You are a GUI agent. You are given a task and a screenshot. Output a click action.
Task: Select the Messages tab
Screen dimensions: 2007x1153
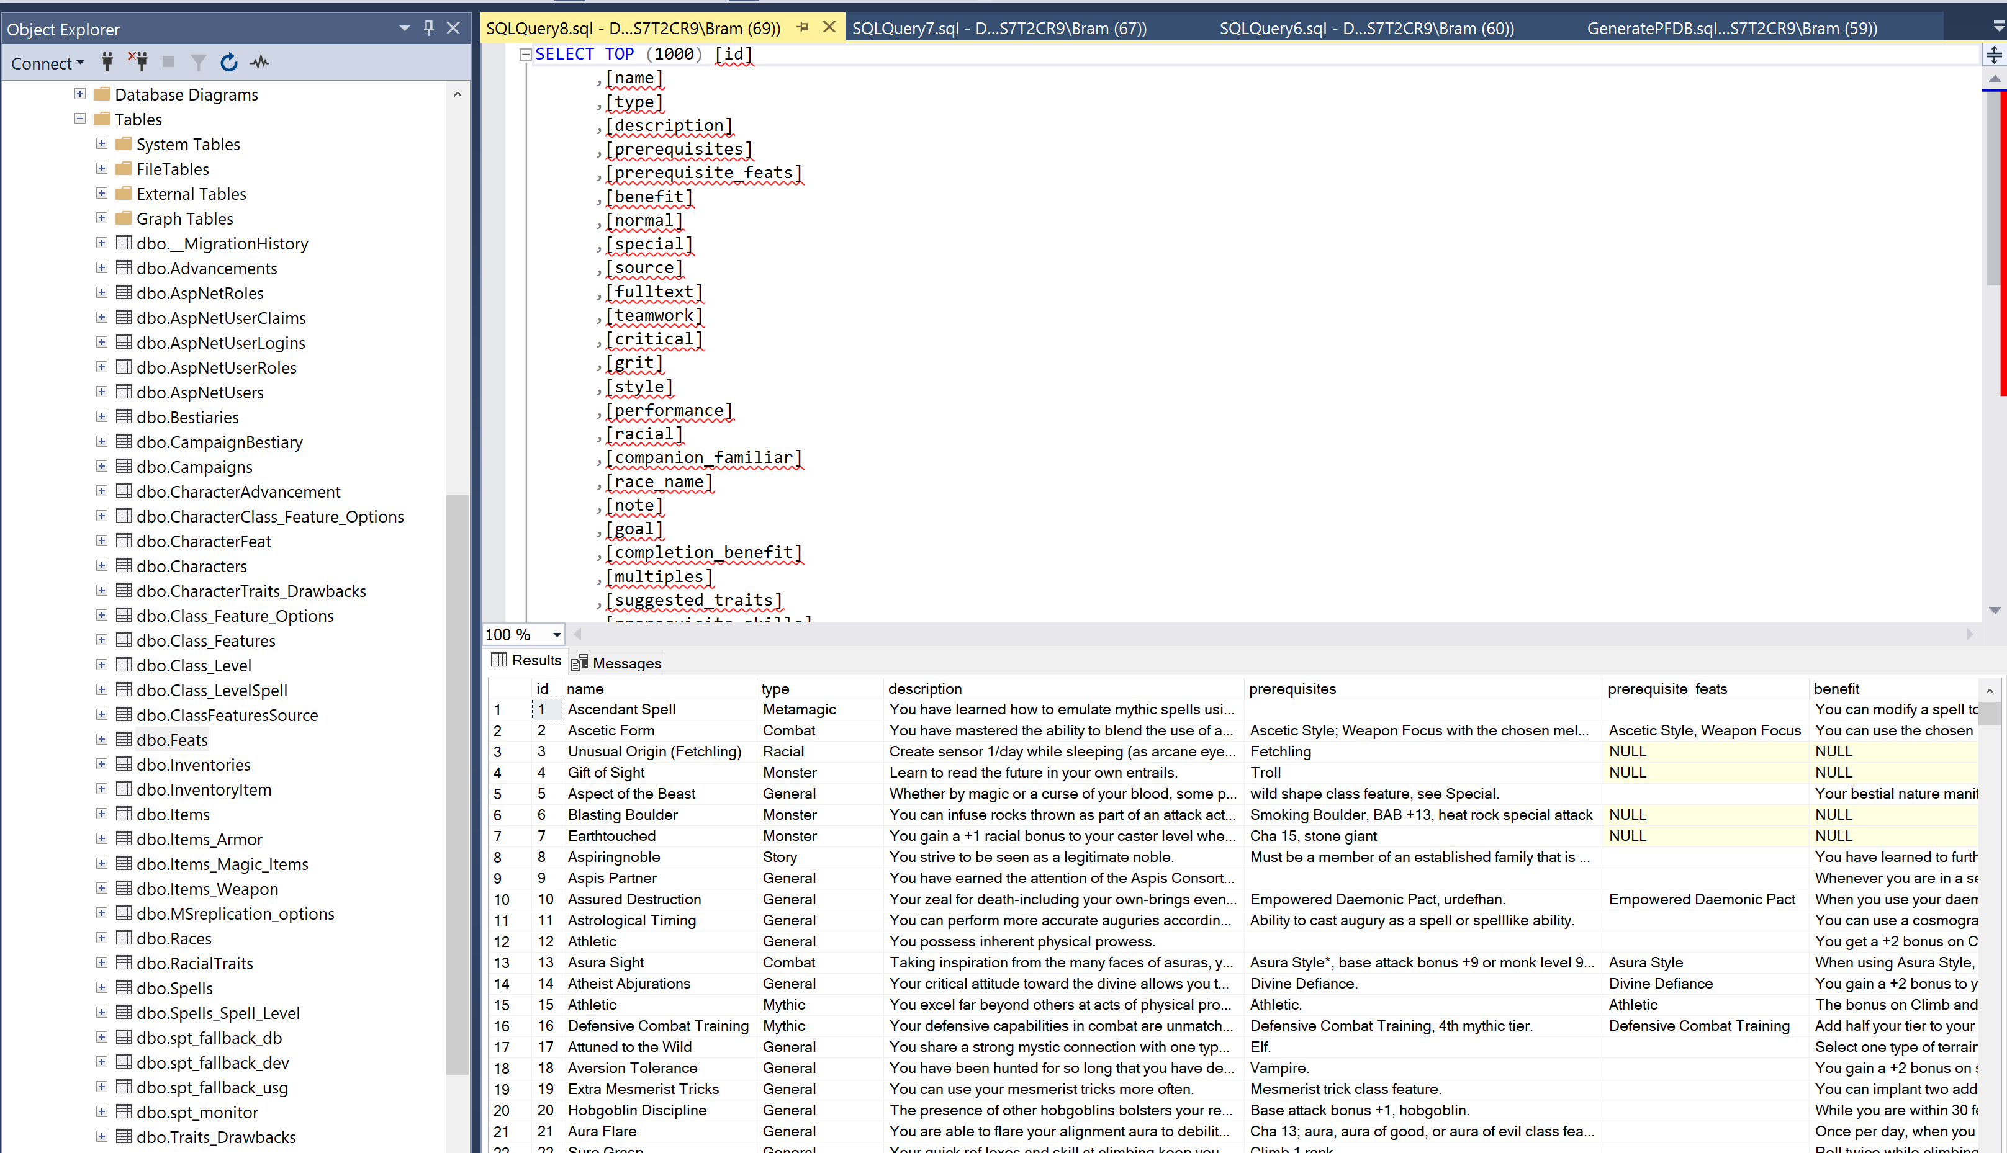(615, 663)
